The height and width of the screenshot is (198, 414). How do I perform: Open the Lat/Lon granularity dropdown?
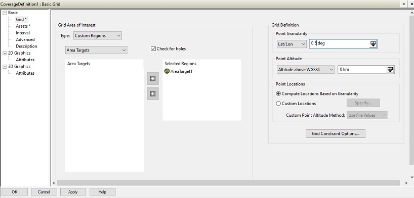pos(292,44)
